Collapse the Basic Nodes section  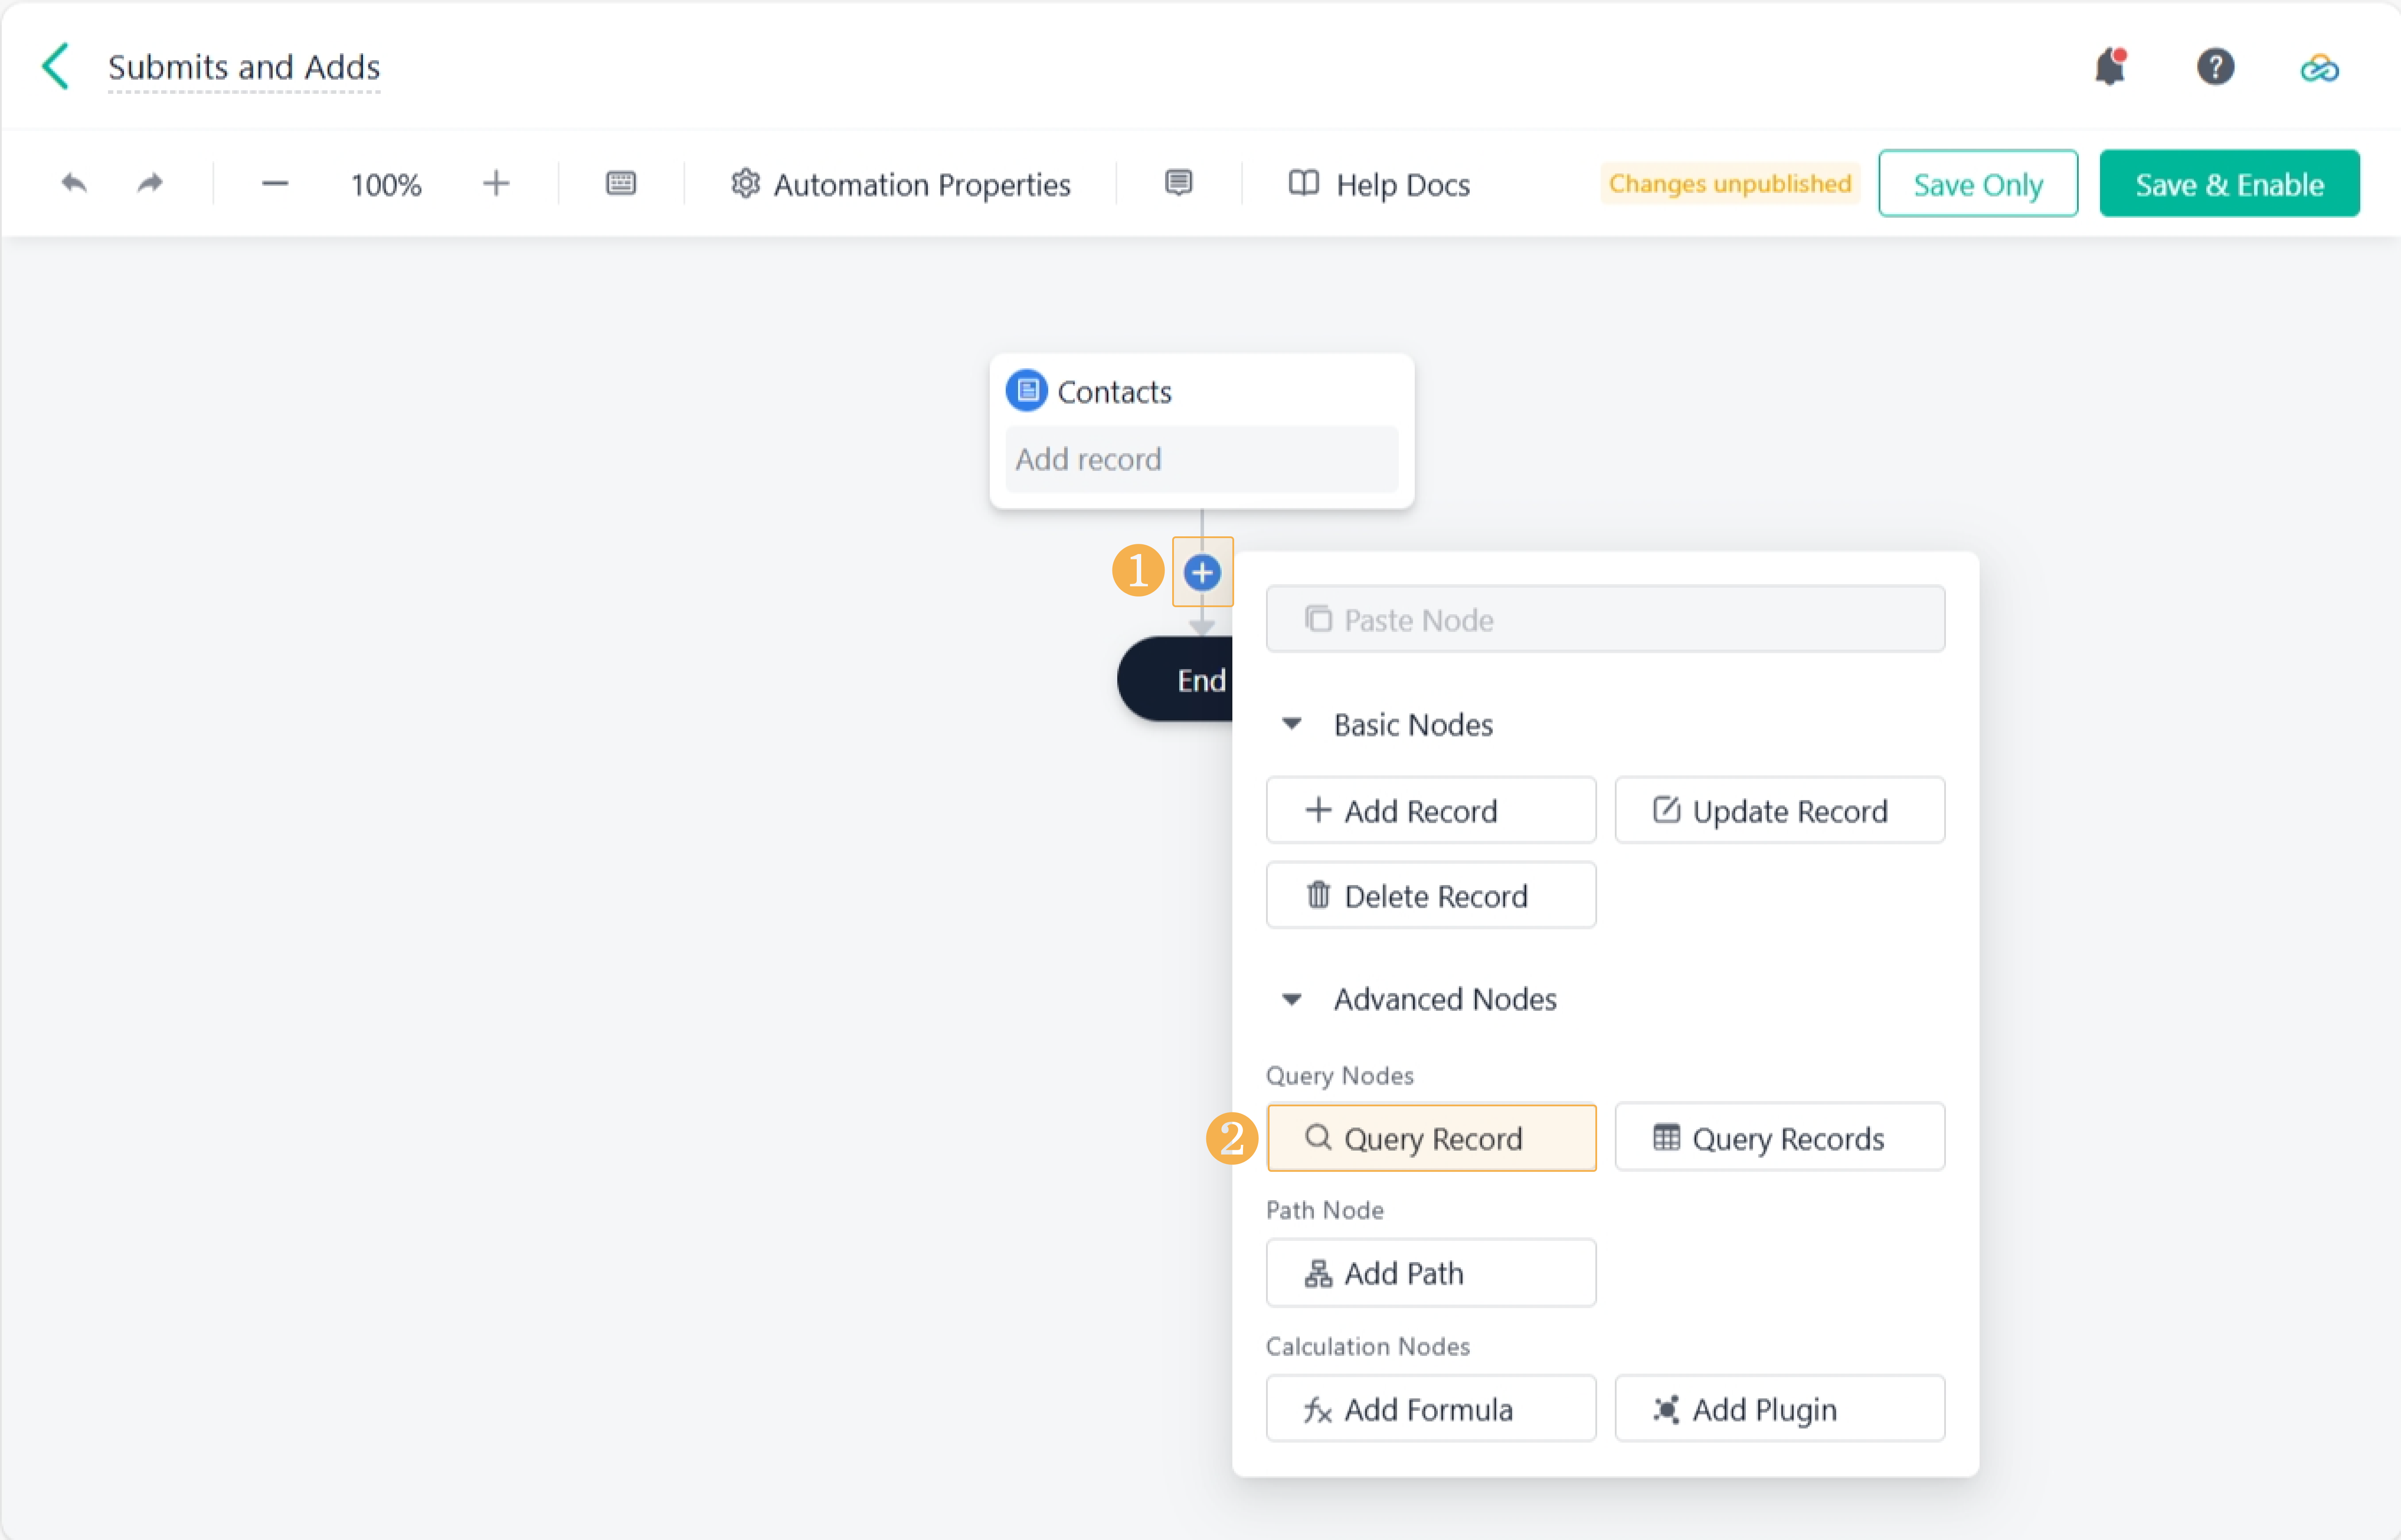point(1292,724)
